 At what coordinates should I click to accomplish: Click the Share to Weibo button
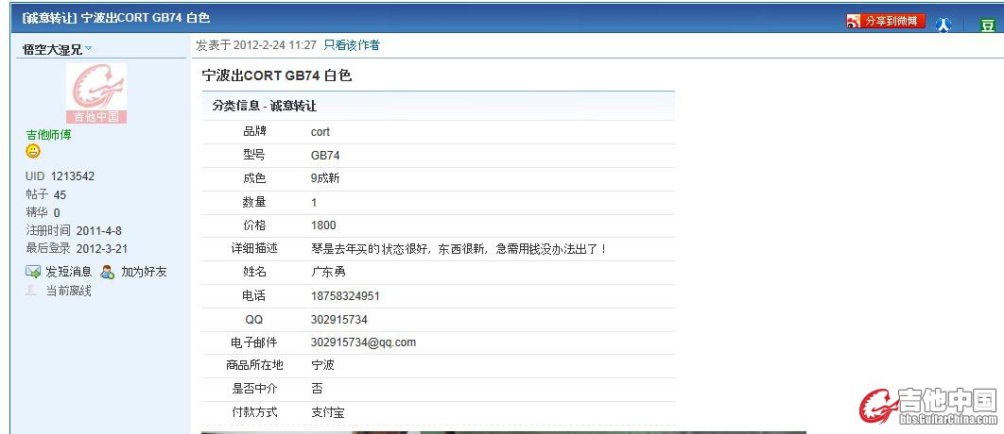click(x=886, y=21)
